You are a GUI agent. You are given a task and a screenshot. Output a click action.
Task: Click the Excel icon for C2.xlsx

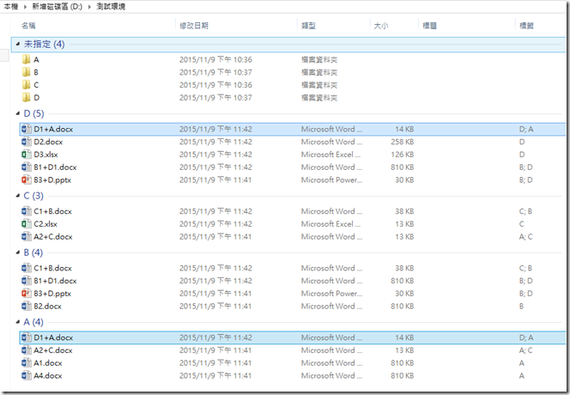[x=25, y=224]
